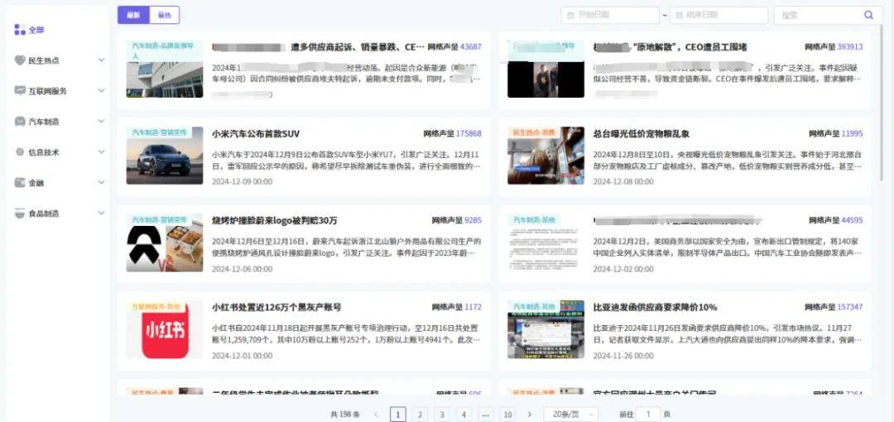The image size is (894, 422).
Task: Switch to the 最热 tab
Action: coord(164,16)
